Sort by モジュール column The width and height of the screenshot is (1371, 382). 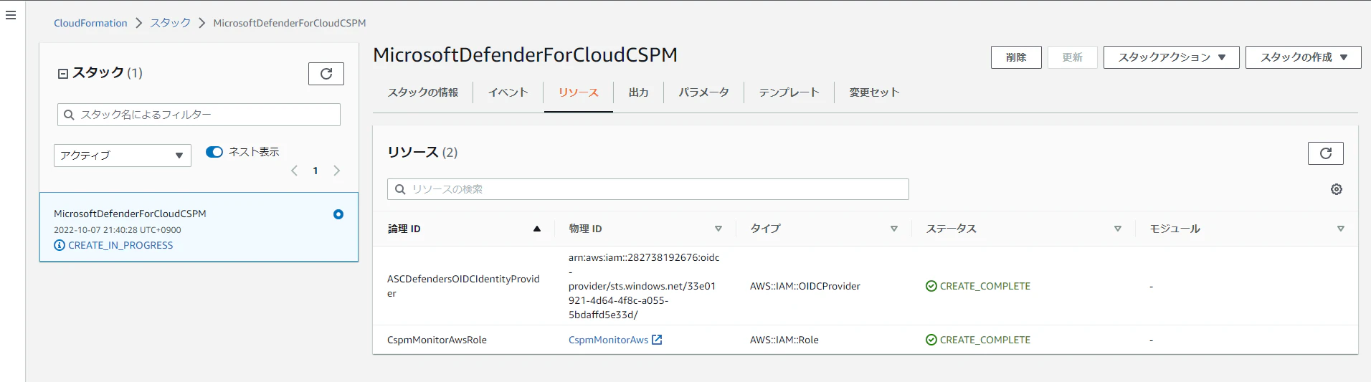click(x=1340, y=229)
